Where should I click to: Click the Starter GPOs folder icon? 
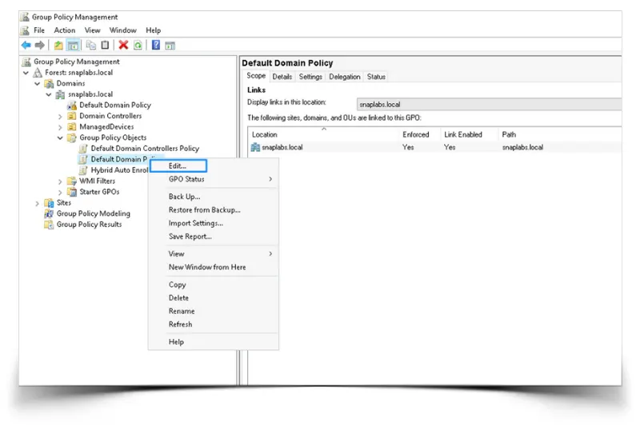(72, 192)
